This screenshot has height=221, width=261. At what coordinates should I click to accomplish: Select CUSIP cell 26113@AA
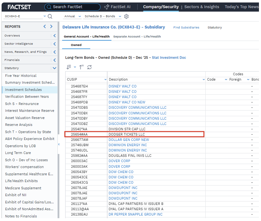click(86, 209)
